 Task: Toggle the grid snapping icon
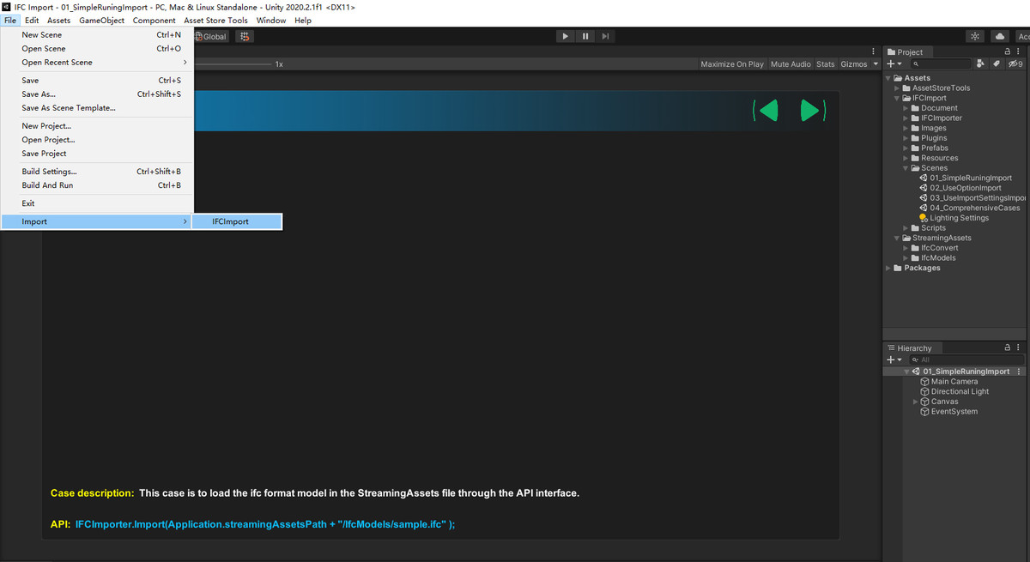245,36
